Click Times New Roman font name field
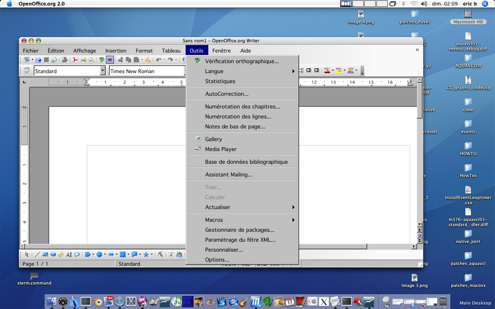This screenshot has height=309, width=495. (x=147, y=71)
